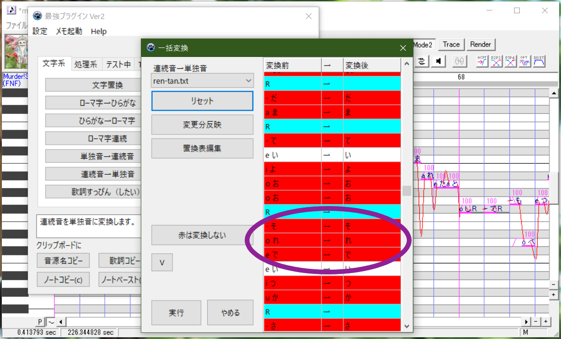Select the P1P4 pitch point icon

pyautogui.click(x=511, y=61)
